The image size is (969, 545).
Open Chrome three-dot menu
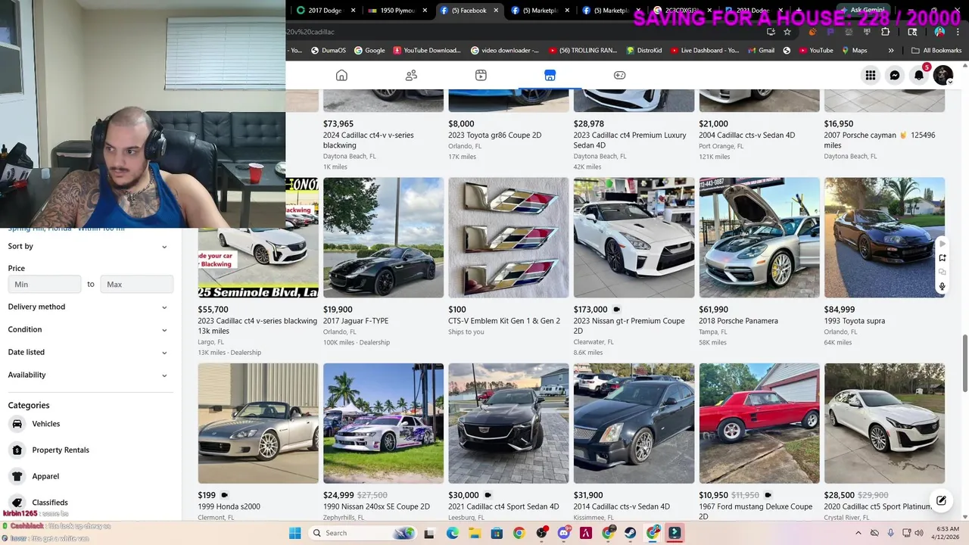[x=958, y=32]
